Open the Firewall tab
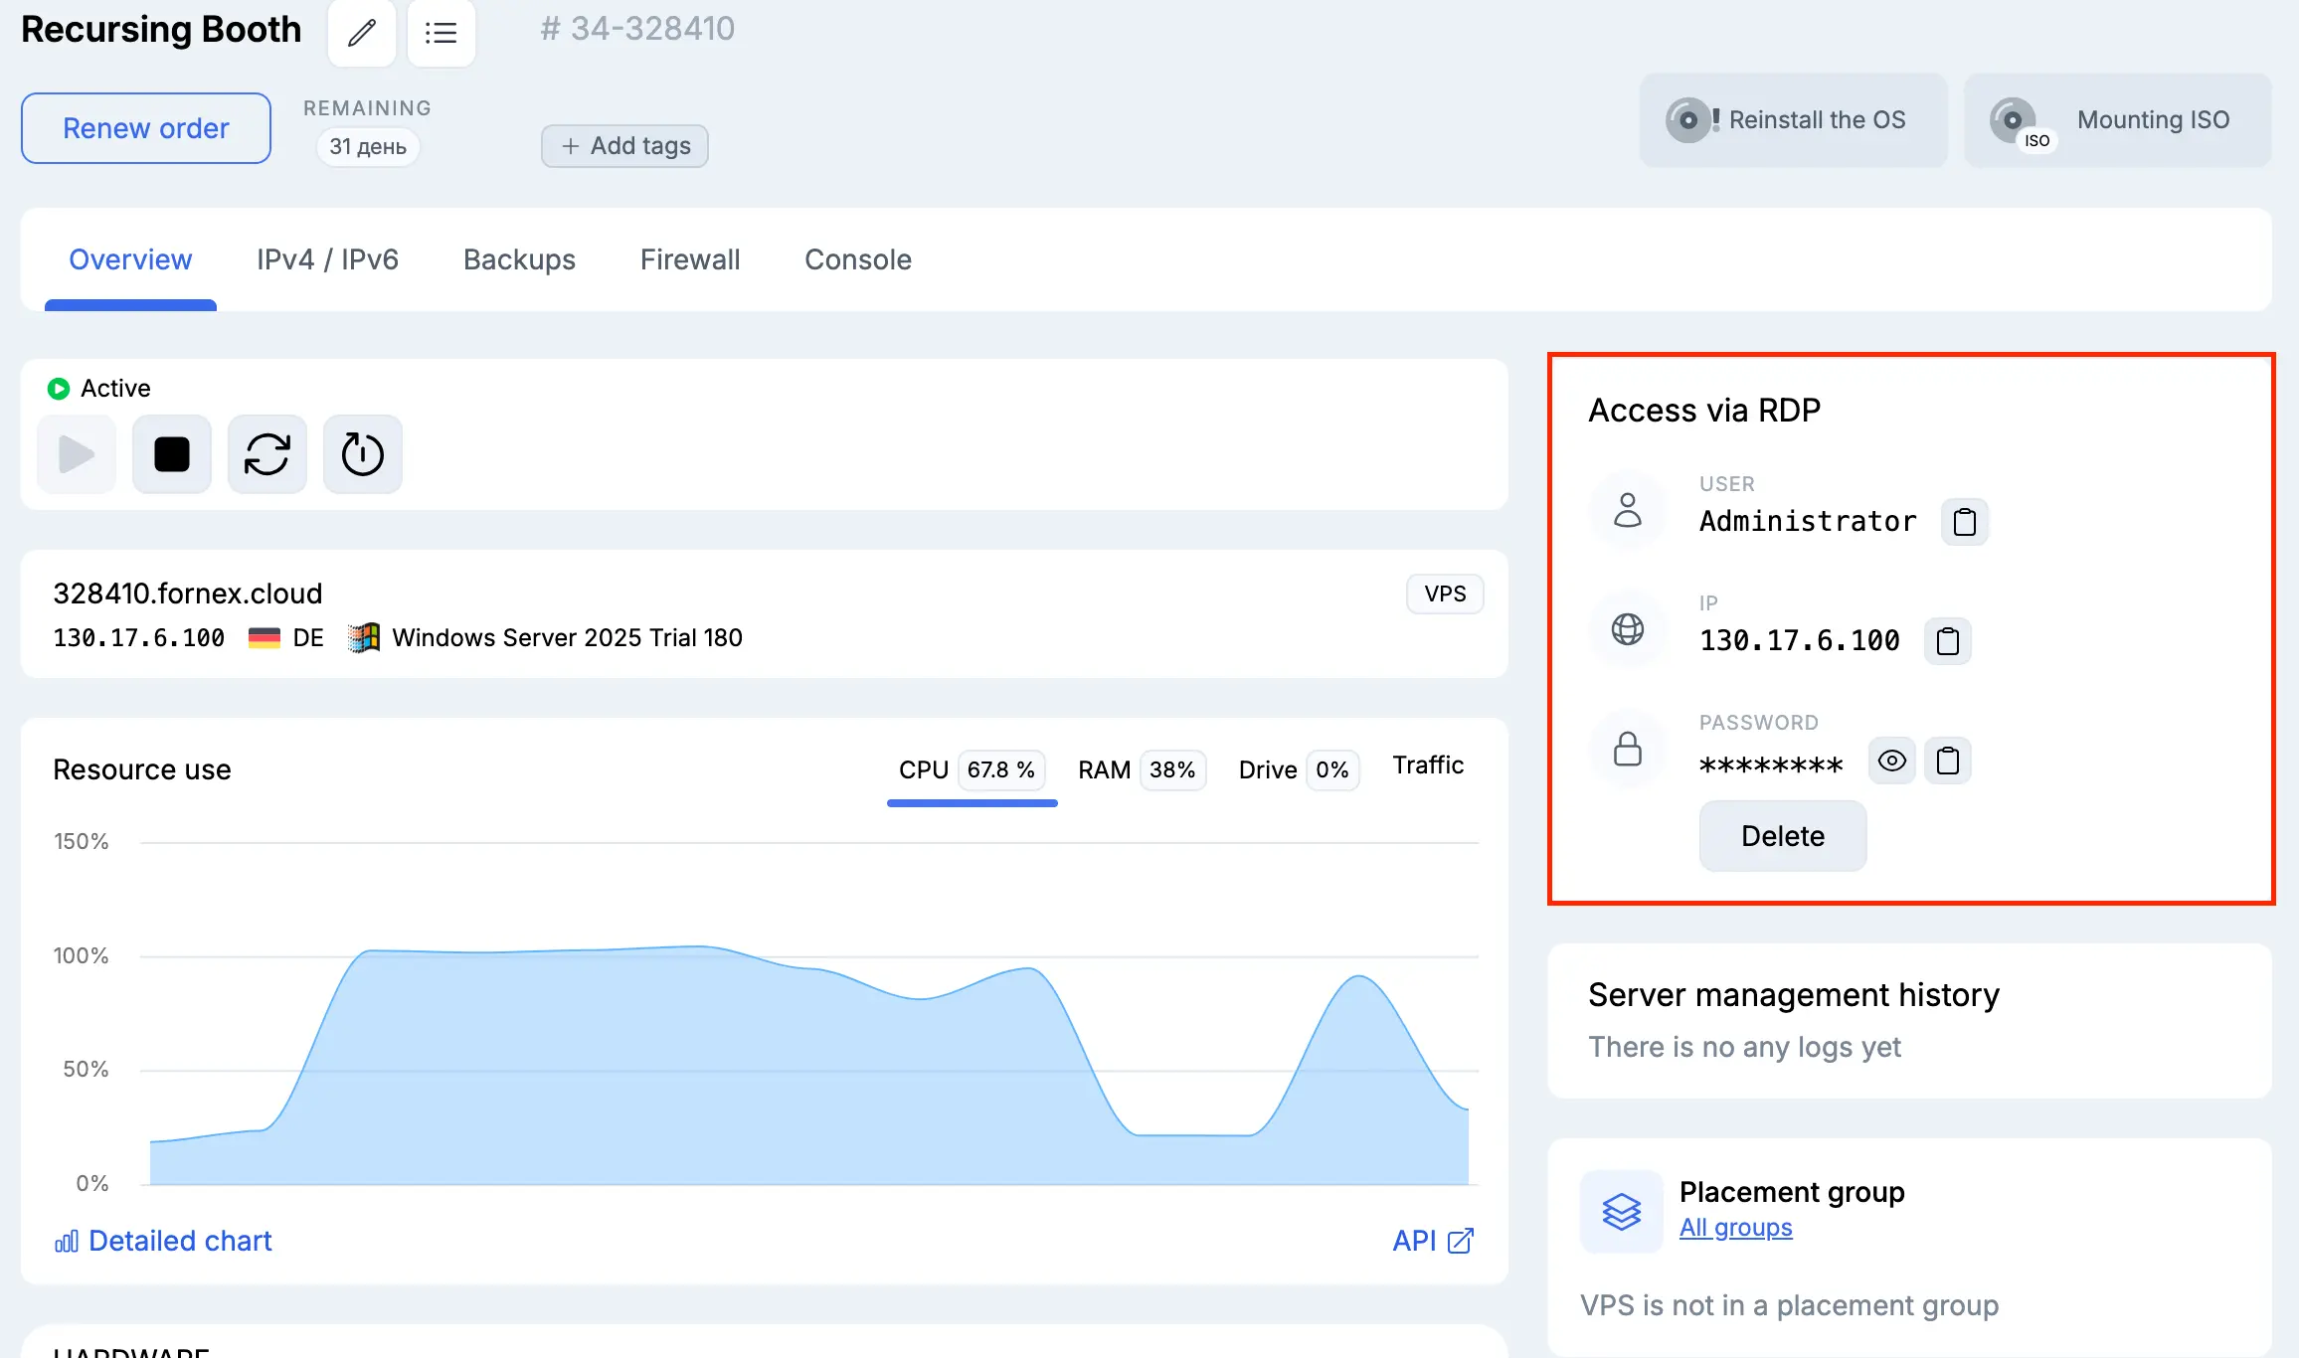The width and height of the screenshot is (2299, 1358). click(x=690, y=259)
